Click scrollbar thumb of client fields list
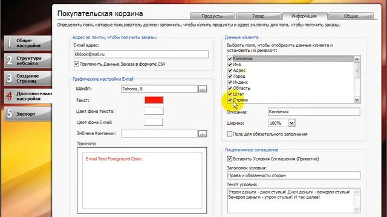The image size is (387, 217). [x=357, y=71]
